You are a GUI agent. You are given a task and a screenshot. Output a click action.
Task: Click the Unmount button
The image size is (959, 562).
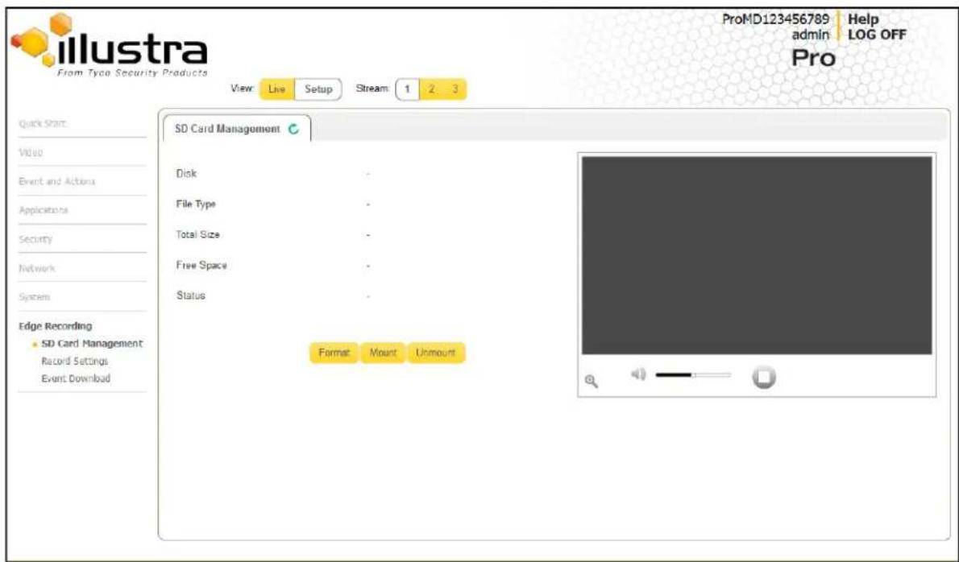(x=436, y=353)
